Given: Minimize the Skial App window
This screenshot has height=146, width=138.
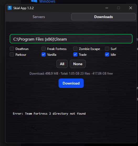Looking at the screenshot, I should click(107, 8).
